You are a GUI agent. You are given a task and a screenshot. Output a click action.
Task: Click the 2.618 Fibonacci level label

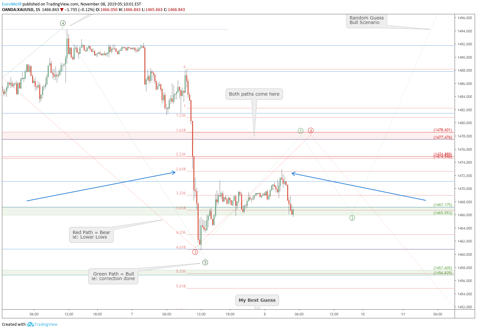click(181, 169)
